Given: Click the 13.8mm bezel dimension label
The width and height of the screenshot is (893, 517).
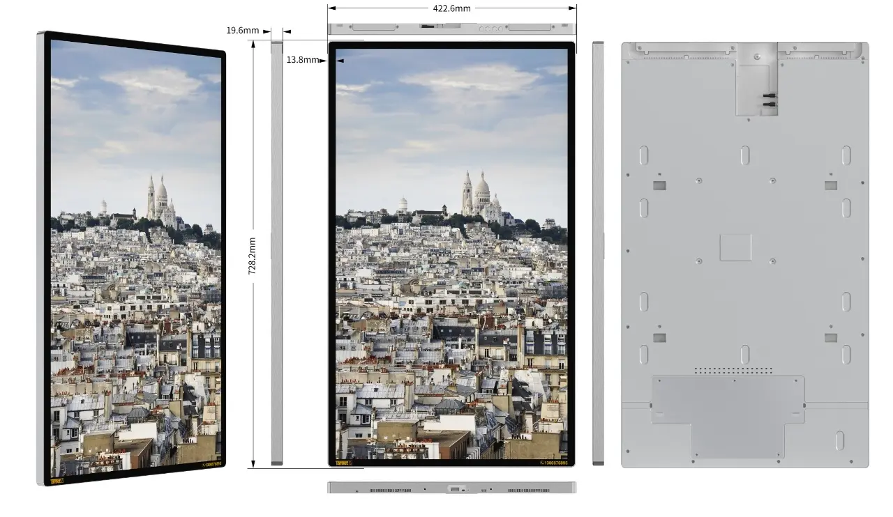Looking at the screenshot, I should [303, 60].
